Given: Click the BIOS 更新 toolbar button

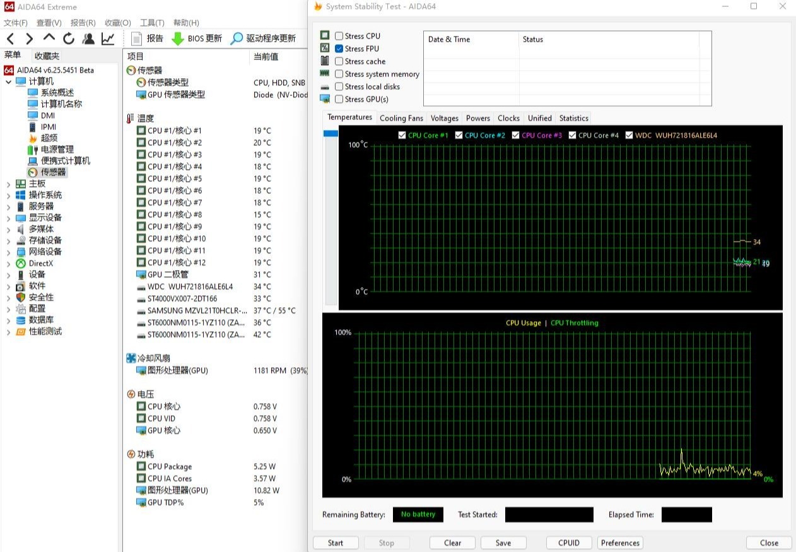Looking at the screenshot, I should click(x=197, y=38).
